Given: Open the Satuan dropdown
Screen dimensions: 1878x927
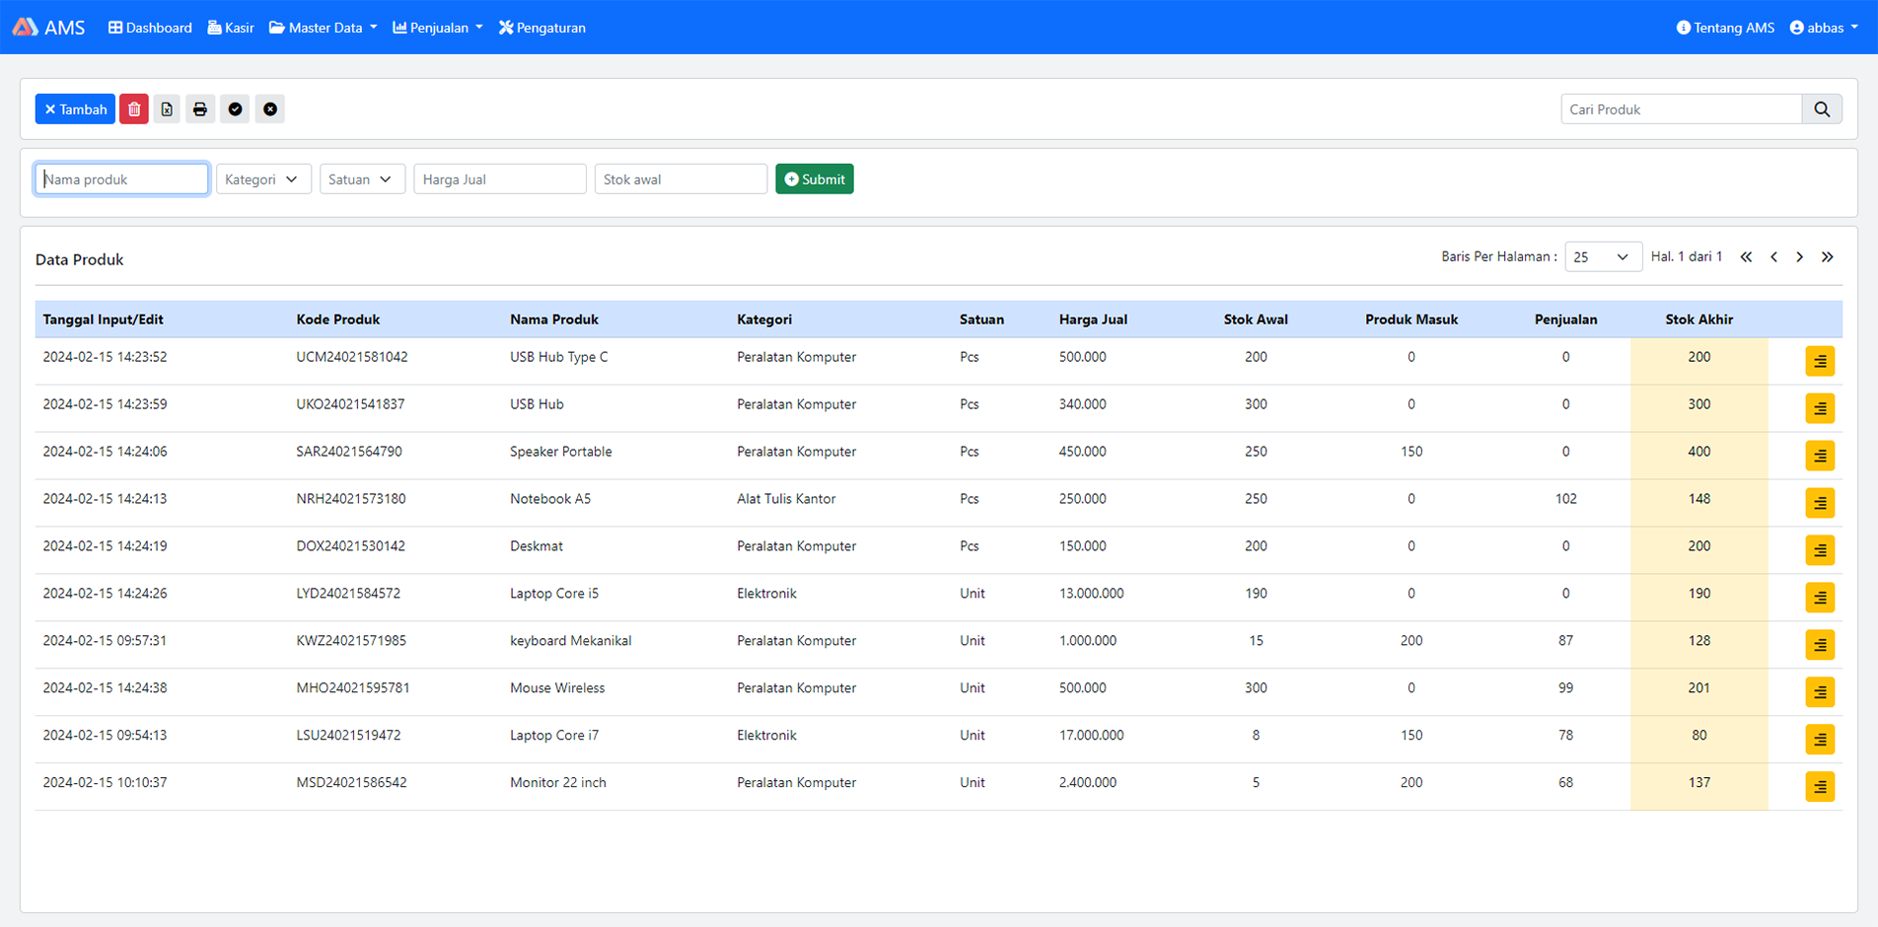Looking at the screenshot, I should click(x=362, y=179).
